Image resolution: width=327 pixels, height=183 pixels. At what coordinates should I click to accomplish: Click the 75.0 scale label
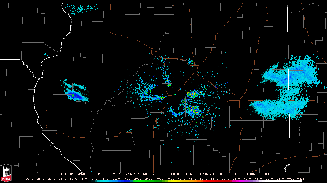pos(258,179)
